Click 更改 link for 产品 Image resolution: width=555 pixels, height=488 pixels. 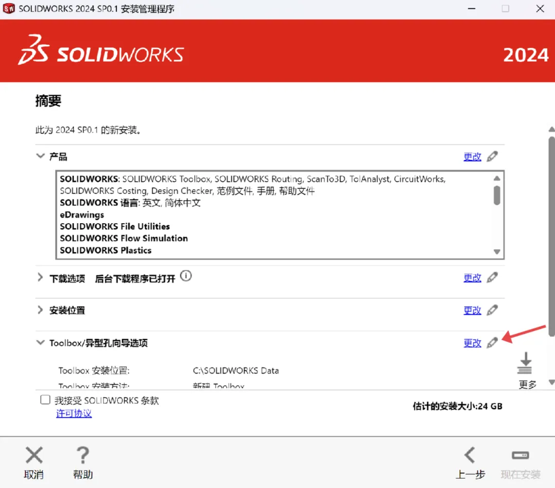473,157
